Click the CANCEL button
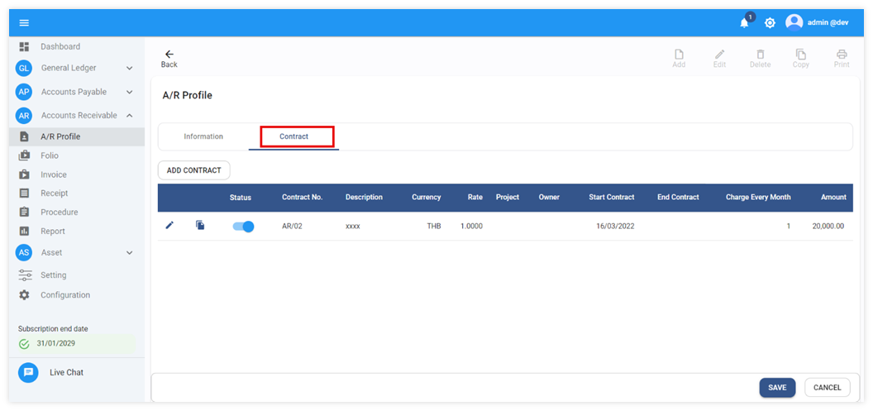This screenshot has width=873, height=411. [827, 387]
